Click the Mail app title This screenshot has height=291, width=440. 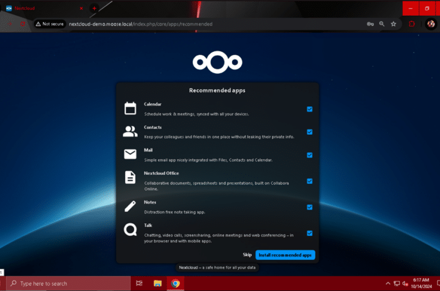(x=148, y=150)
